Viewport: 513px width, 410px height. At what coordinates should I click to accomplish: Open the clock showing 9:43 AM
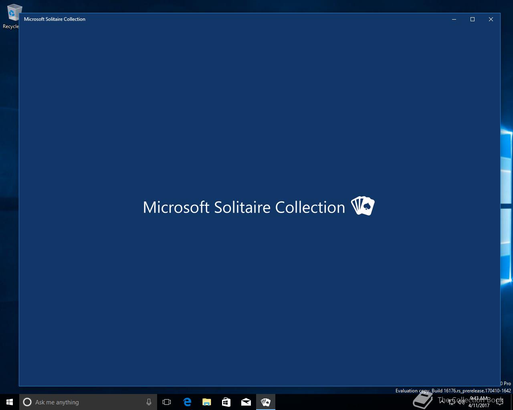(x=479, y=402)
